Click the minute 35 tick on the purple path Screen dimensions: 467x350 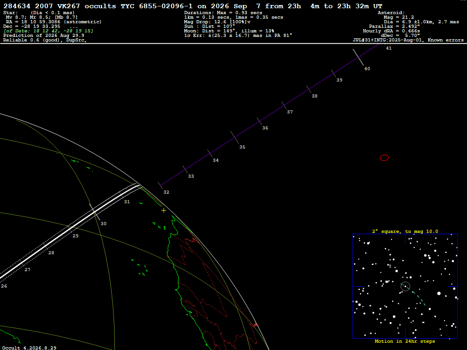(x=235, y=138)
